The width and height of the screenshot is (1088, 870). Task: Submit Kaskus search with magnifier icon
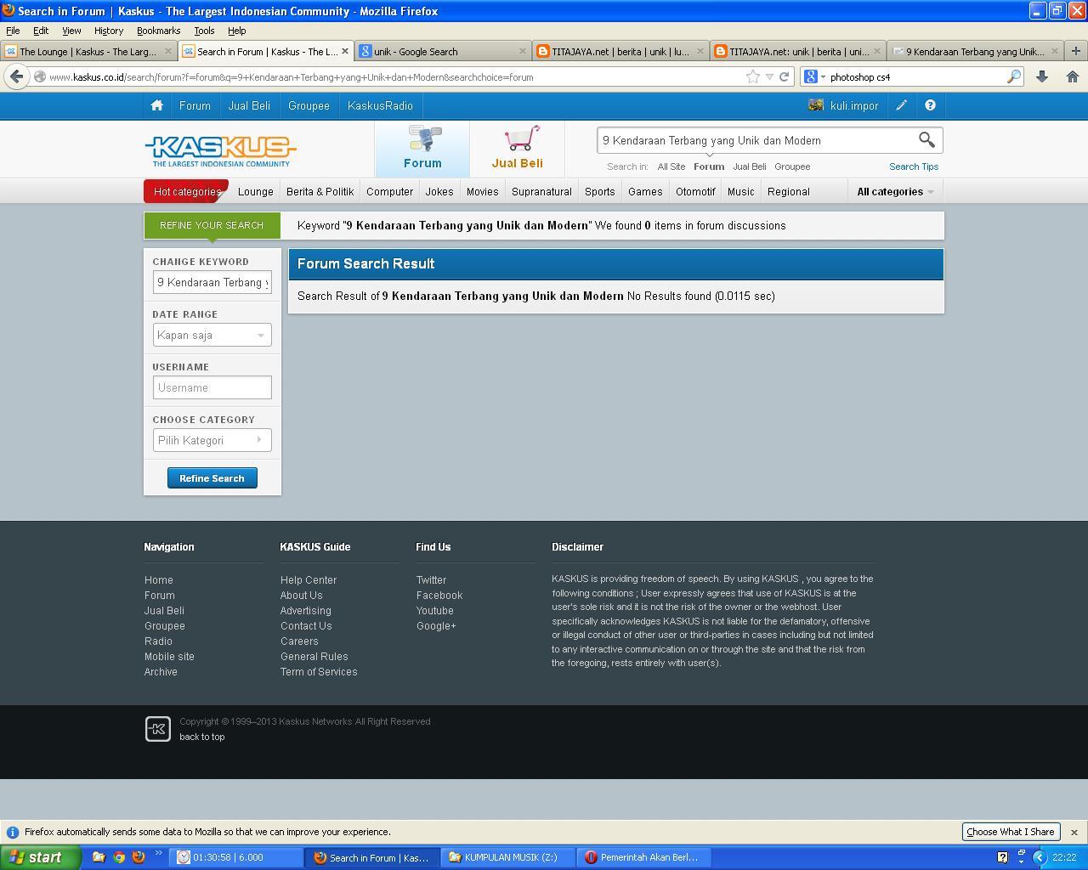(x=926, y=140)
